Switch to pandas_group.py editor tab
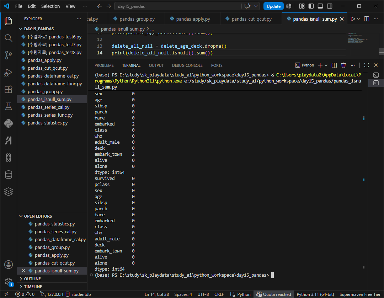This screenshot has height=298, width=384. [x=137, y=19]
